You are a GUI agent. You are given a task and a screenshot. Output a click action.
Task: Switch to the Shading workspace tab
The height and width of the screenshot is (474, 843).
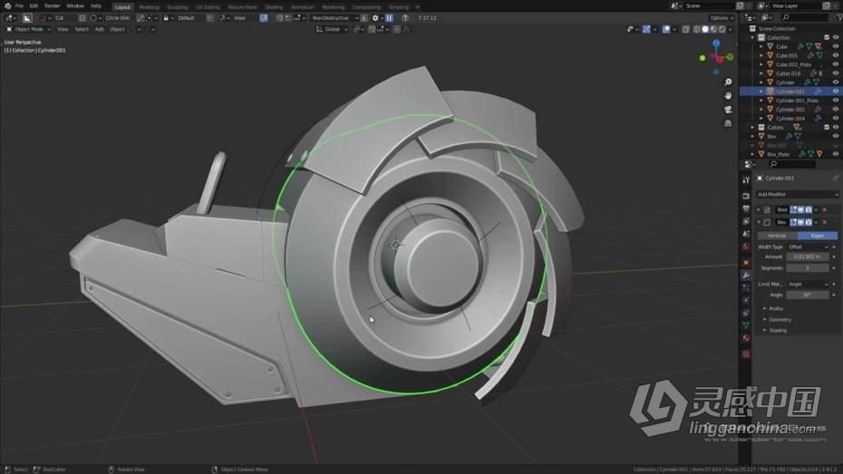[x=274, y=7]
